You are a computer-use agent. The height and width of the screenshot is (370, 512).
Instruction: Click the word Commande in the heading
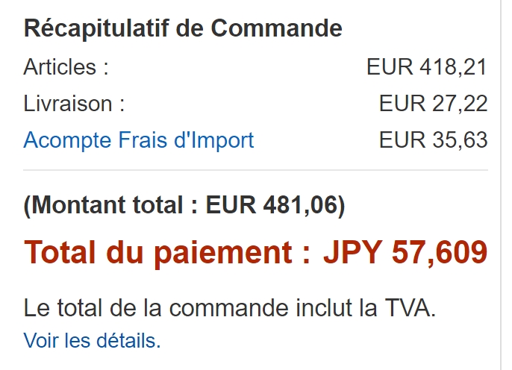(x=276, y=29)
